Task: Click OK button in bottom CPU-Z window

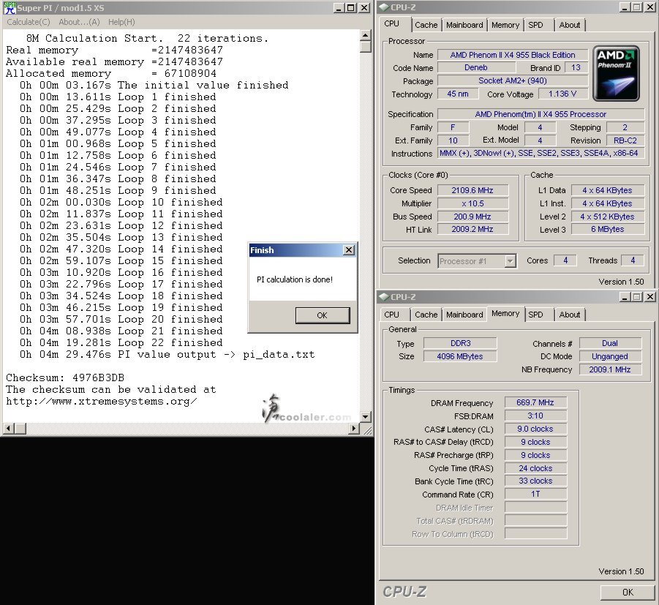Action: (628, 593)
